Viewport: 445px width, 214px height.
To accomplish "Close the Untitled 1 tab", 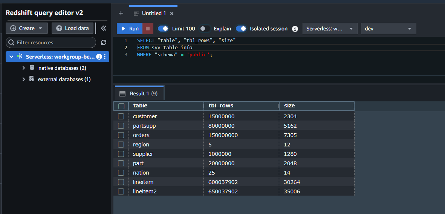I will pyautogui.click(x=172, y=13).
